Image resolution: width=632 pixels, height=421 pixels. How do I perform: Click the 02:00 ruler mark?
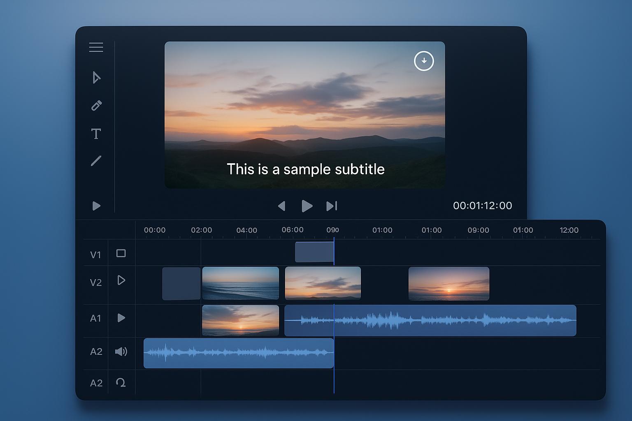(202, 230)
